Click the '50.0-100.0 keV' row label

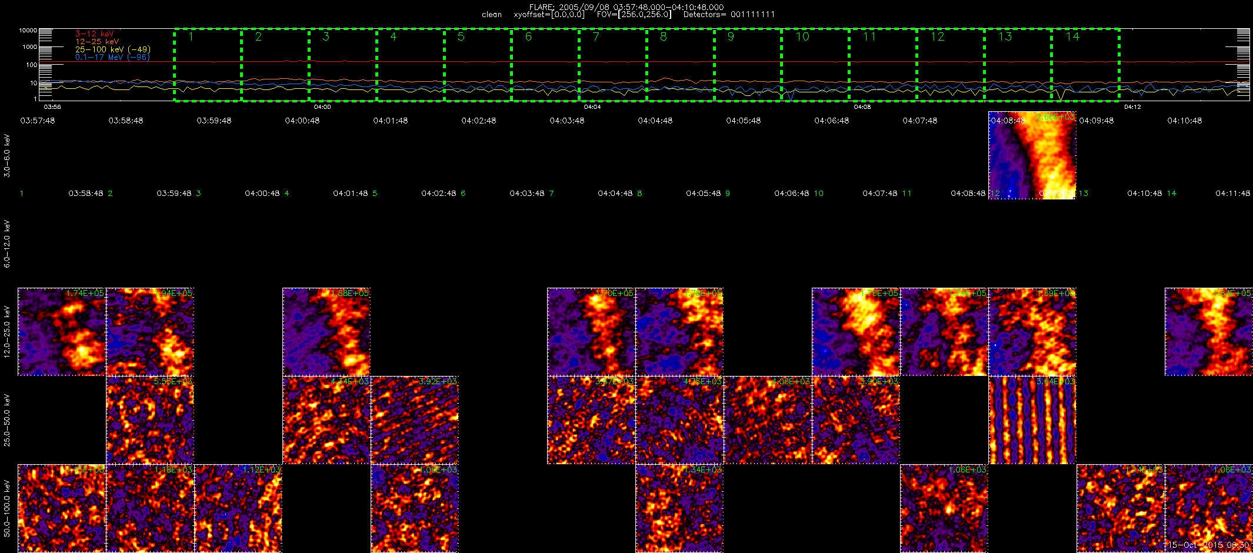7,508
